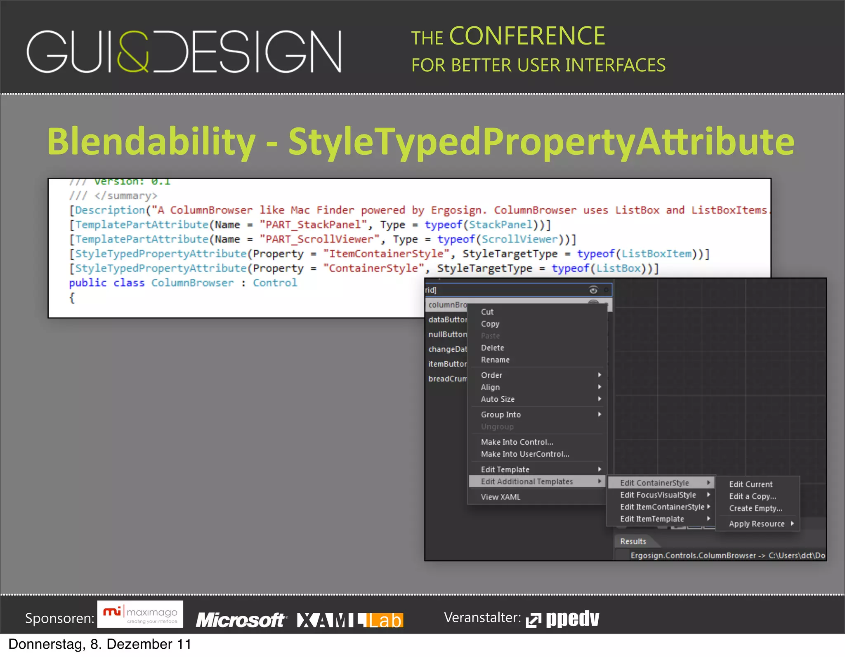Click the maximago sponsor logo

[140, 614]
